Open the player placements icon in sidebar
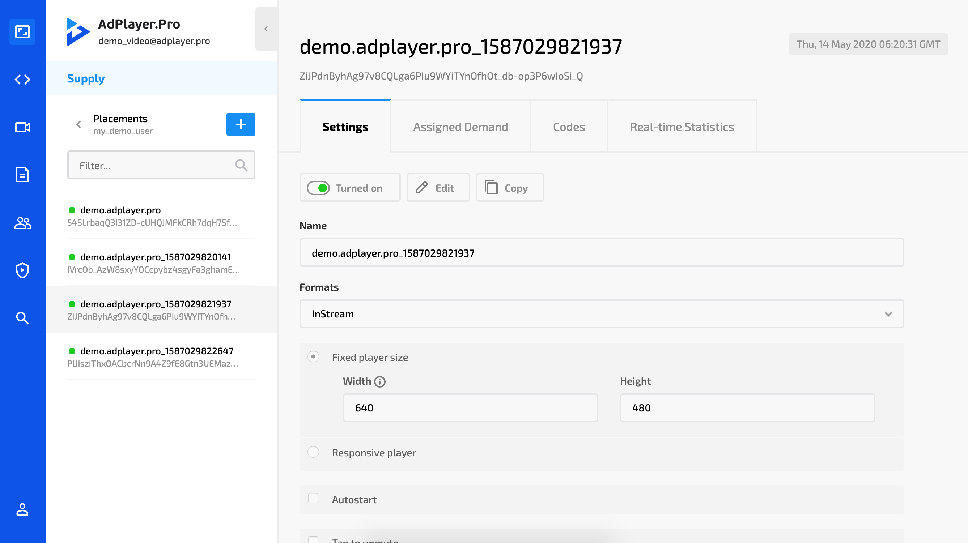The width and height of the screenshot is (968, 543). (x=22, y=31)
